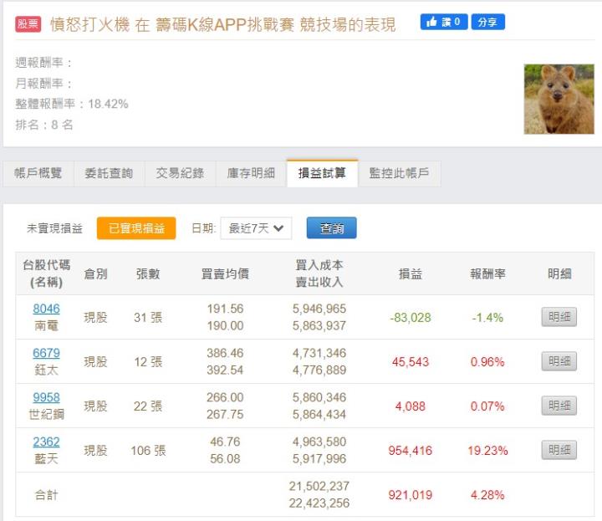Click the 106 張 quantity cell

(x=148, y=451)
